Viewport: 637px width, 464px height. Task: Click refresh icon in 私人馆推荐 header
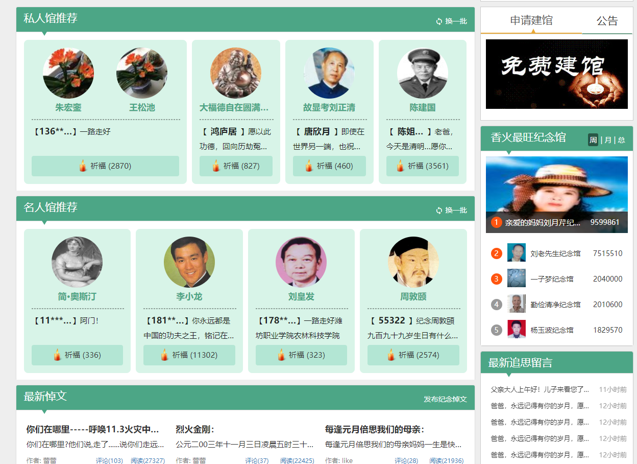pos(439,21)
